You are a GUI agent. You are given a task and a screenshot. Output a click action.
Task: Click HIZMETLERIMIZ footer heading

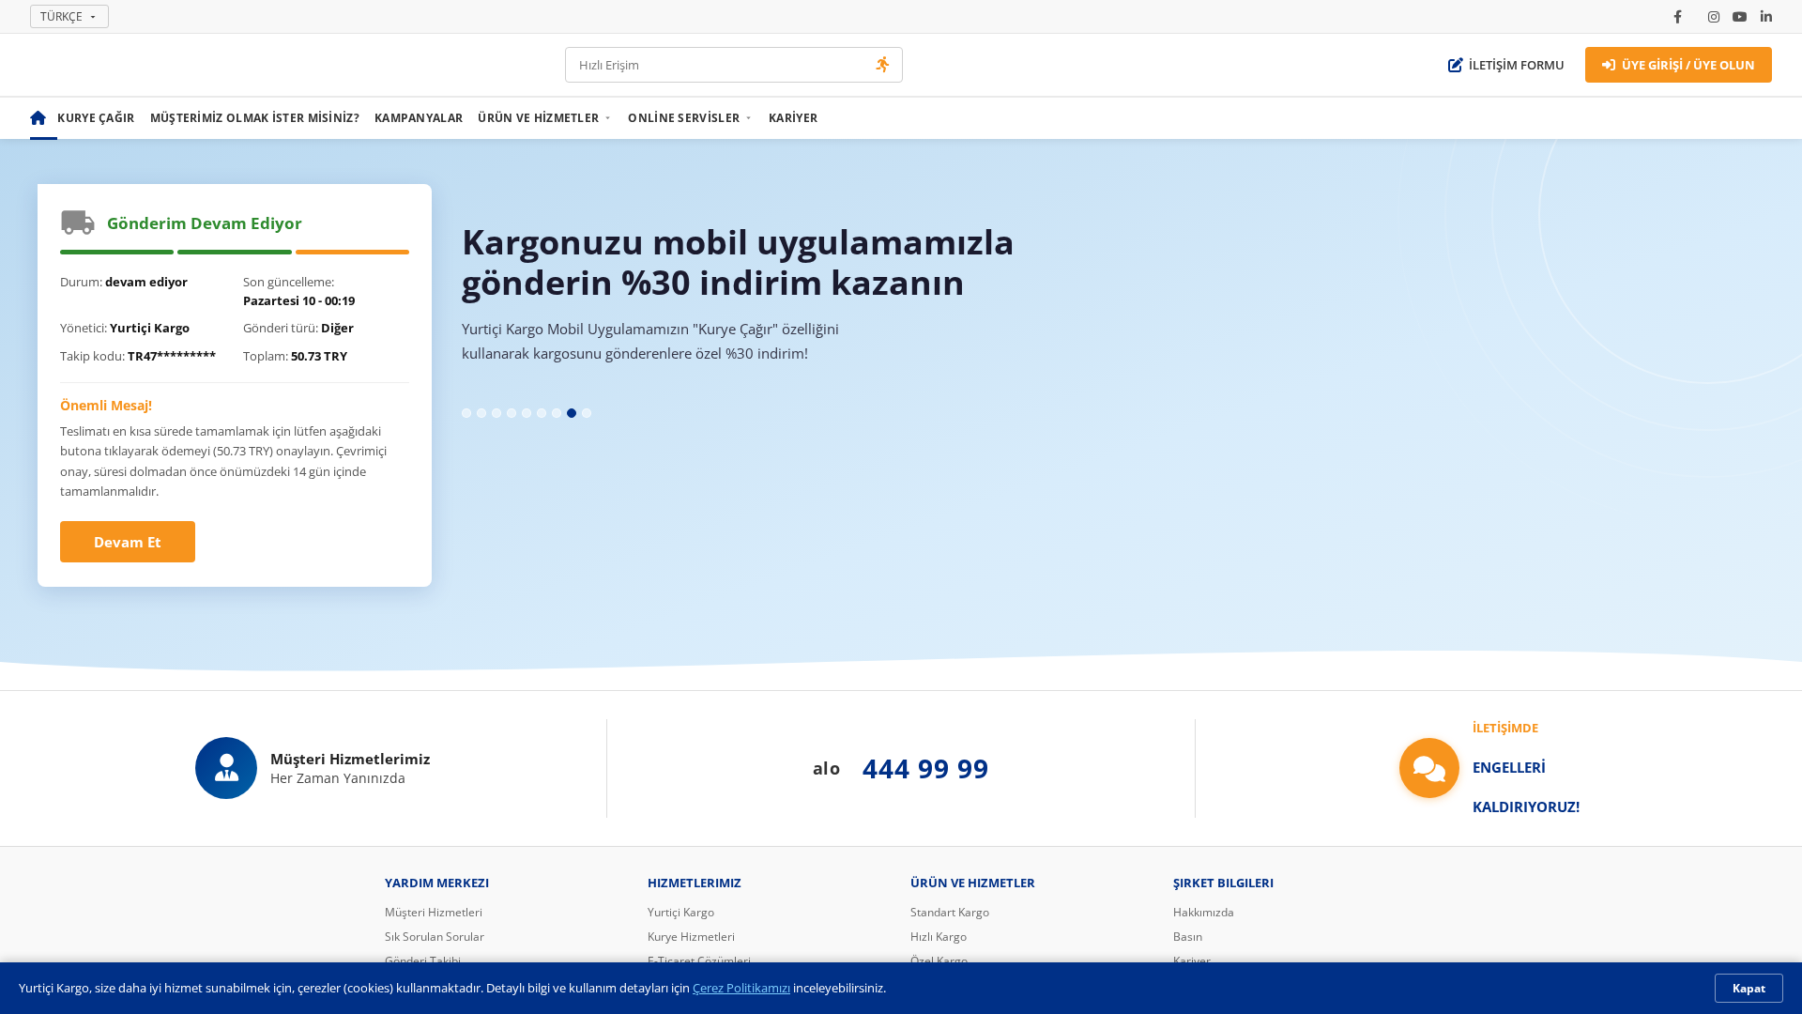click(695, 883)
